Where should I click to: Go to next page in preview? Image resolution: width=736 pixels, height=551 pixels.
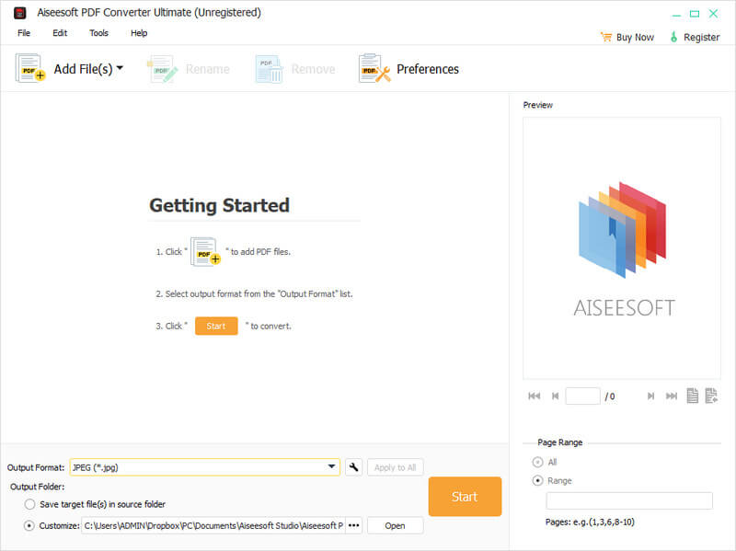tap(650, 396)
